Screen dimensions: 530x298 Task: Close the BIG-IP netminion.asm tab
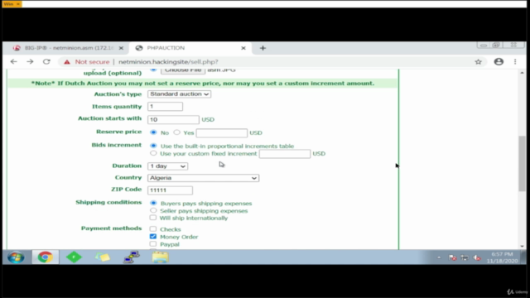point(121,48)
